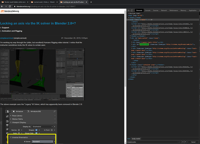Image resolution: width=200 pixels, height=144 pixels.
Task: Click the Render properties tab icon in image
Action: (7, 121)
